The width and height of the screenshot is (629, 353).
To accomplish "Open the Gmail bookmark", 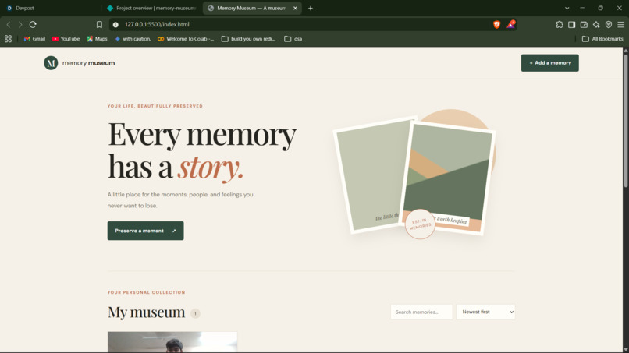I will [34, 39].
